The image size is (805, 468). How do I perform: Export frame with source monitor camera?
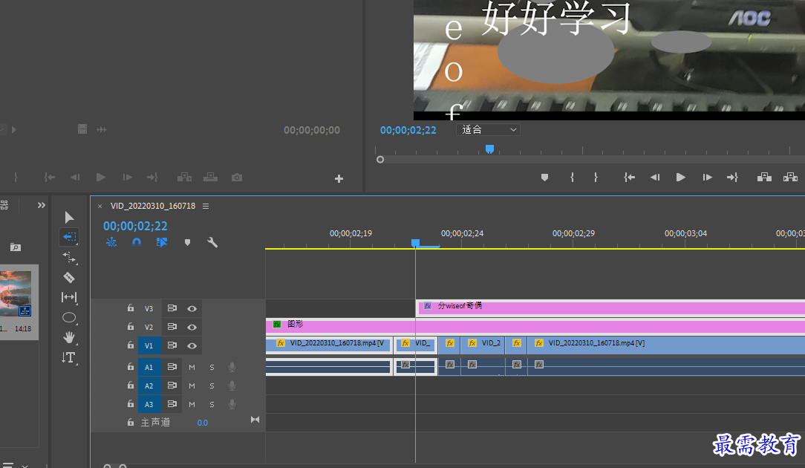(237, 178)
